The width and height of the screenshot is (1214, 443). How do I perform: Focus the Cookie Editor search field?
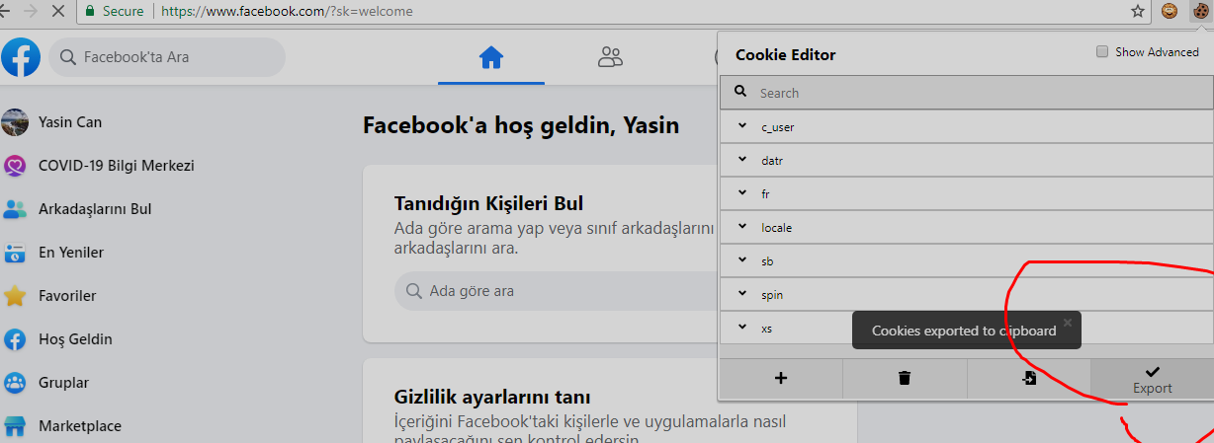pyautogui.click(x=966, y=93)
